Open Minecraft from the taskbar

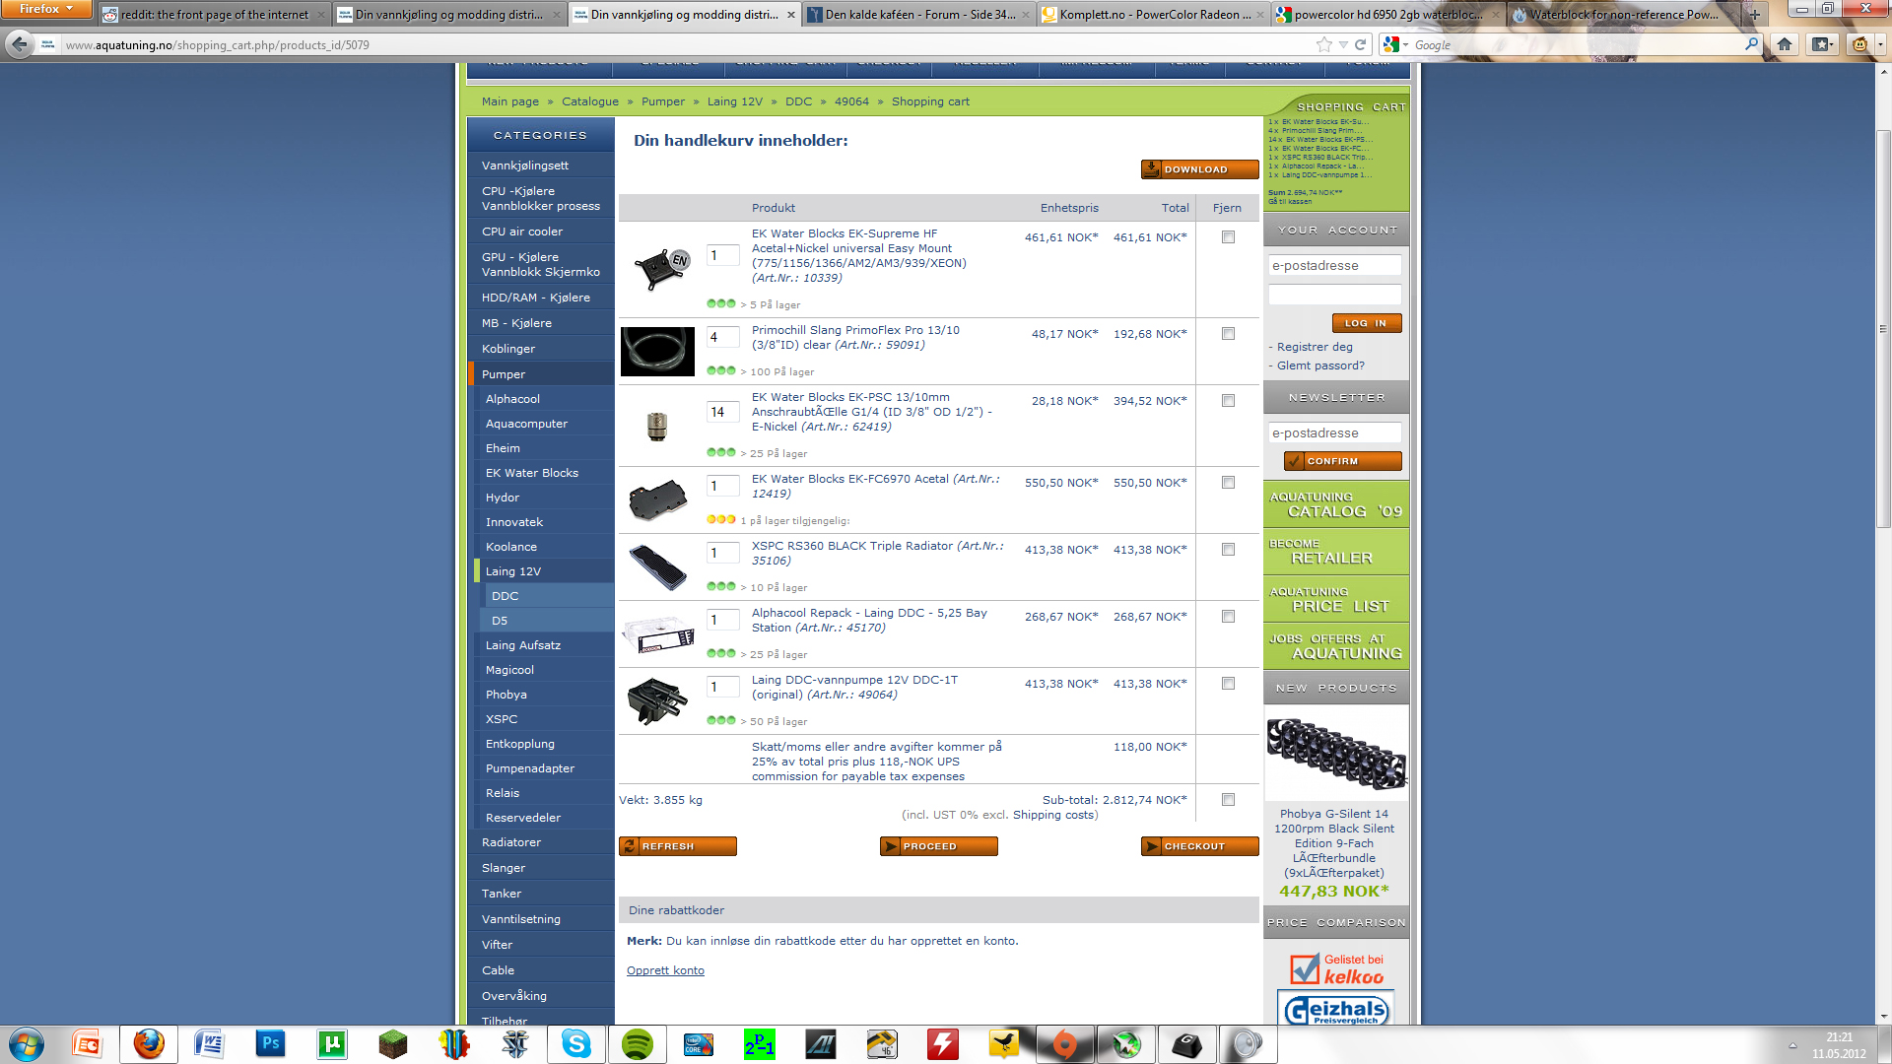pyautogui.click(x=393, y=1044)
